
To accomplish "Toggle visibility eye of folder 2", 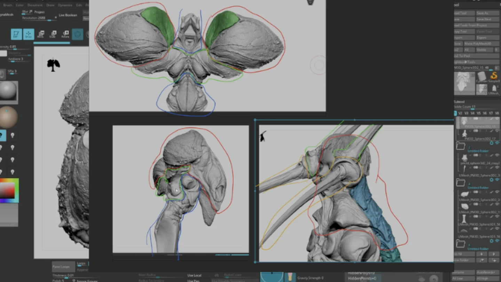I will pos(497,143).
